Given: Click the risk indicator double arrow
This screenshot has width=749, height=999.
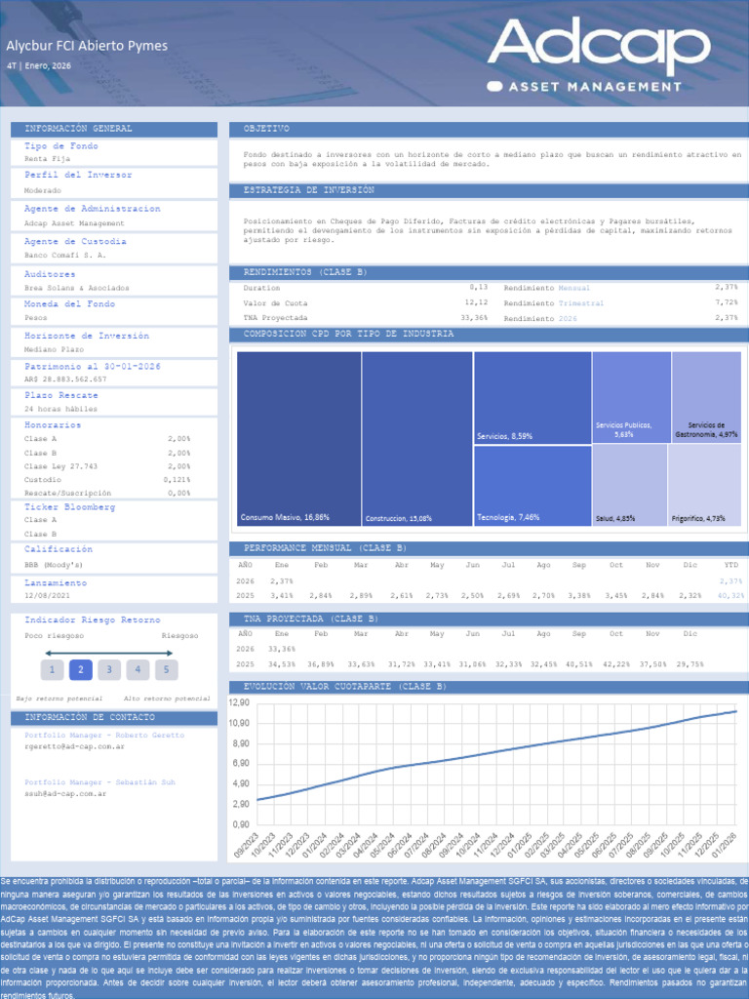Looking at the screenshot, I should (x=109, y=653).
